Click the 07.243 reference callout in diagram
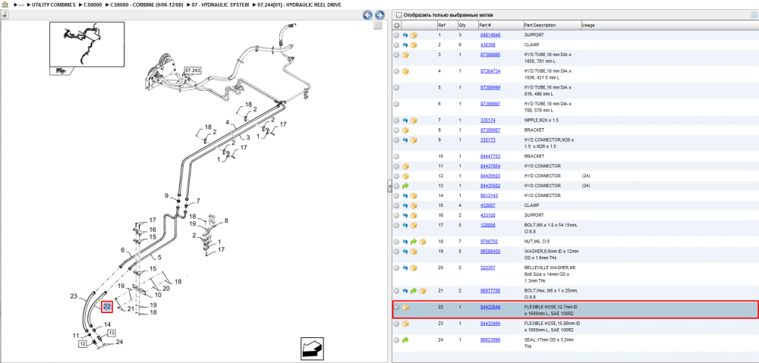 pos(192,70)
